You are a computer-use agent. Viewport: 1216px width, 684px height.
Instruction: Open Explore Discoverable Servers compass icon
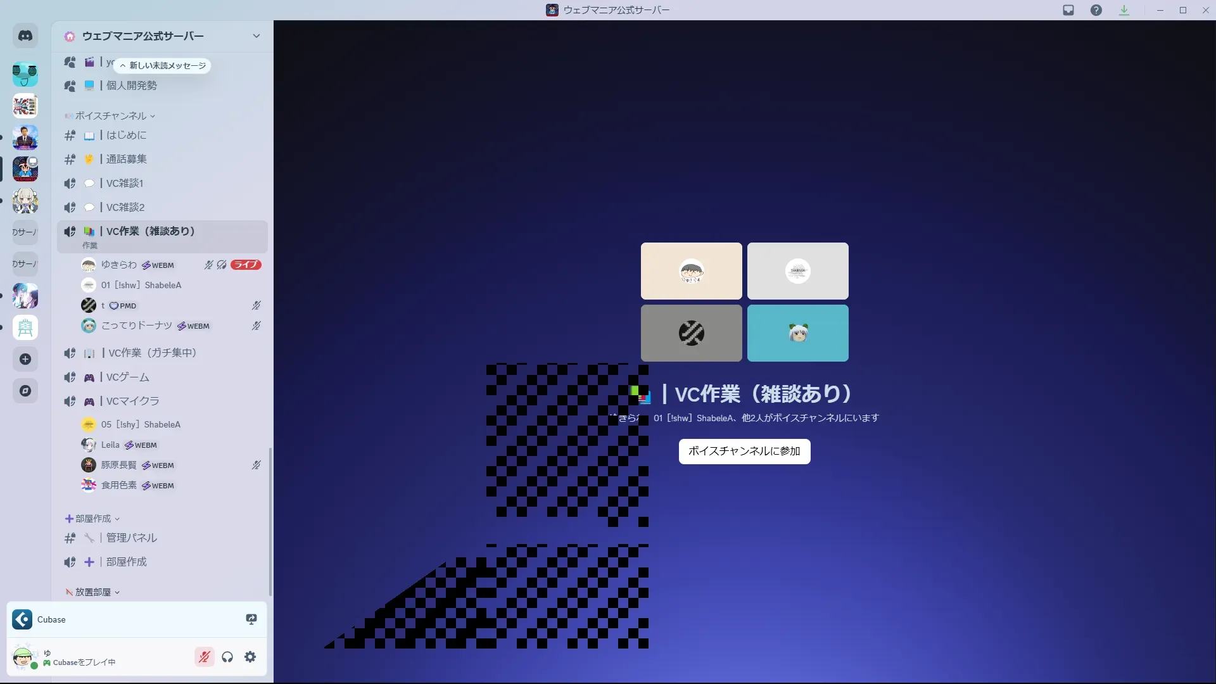tap(25, 391)
